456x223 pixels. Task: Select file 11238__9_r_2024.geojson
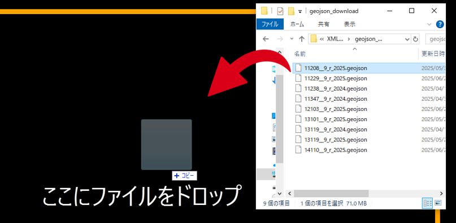(335, 88)
